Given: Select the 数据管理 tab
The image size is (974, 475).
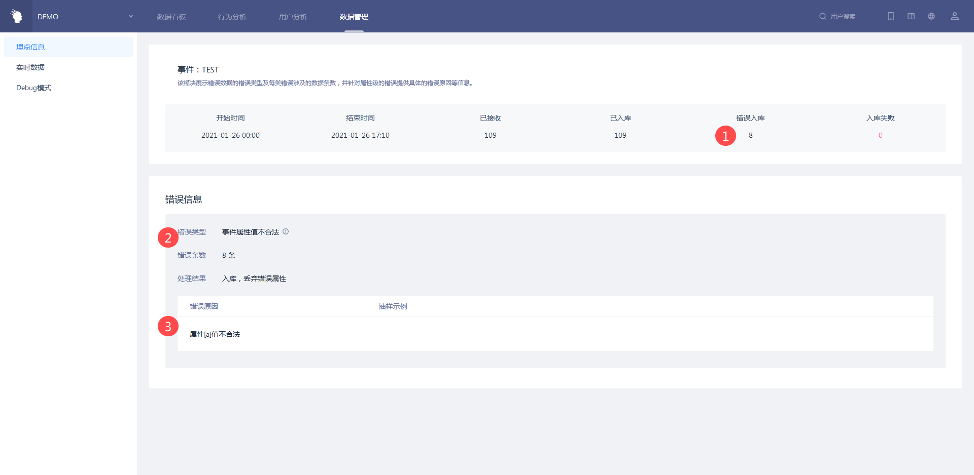Looking at the screenshot, I should click(x=354, y=17).
